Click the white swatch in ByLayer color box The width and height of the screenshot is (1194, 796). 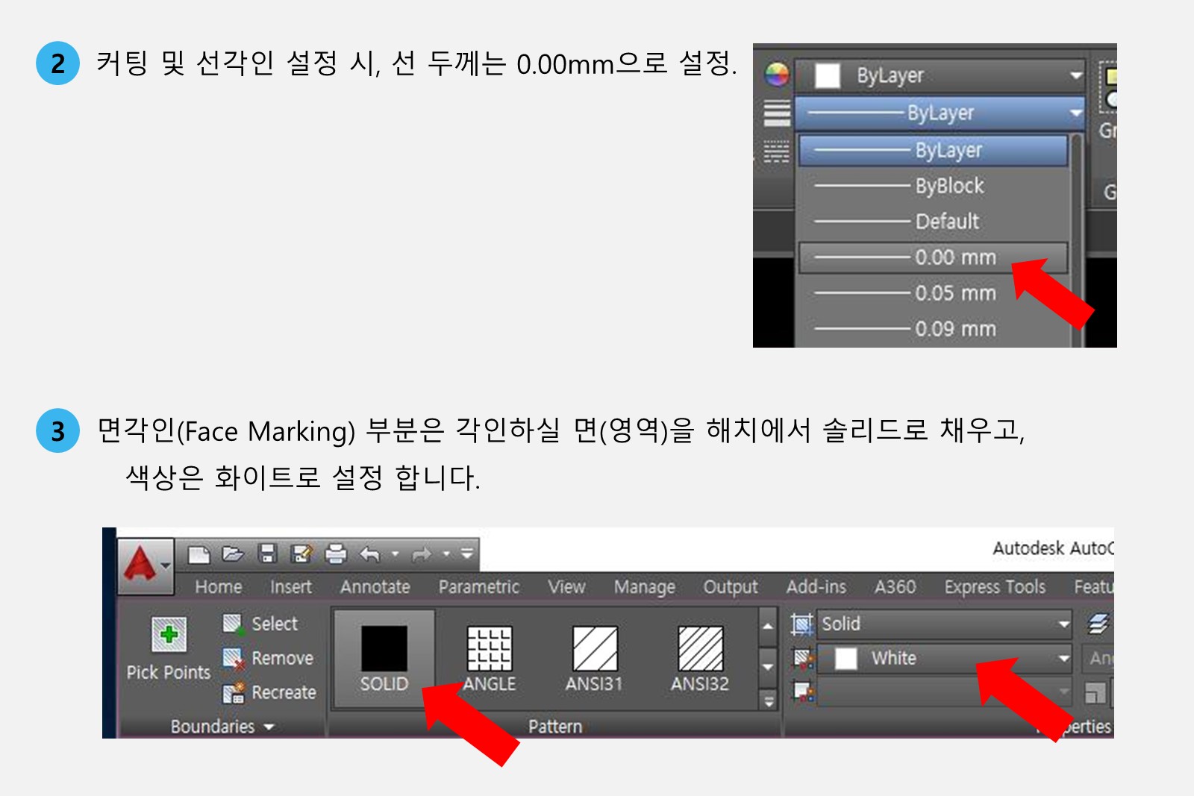coord(827,75)
